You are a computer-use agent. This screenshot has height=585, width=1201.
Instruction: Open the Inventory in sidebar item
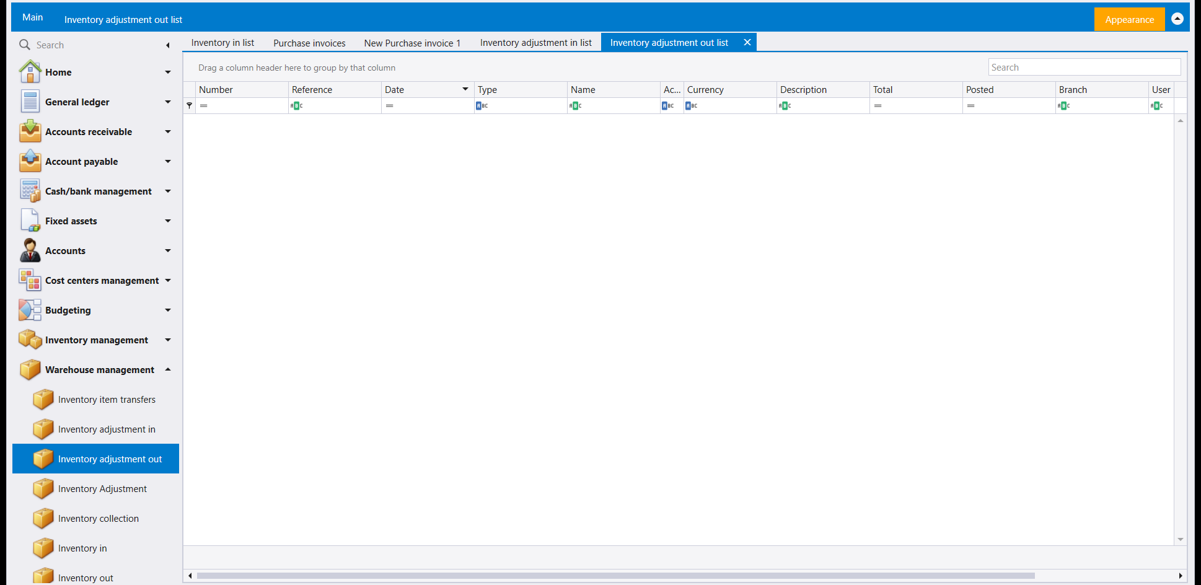pos(95,548)
